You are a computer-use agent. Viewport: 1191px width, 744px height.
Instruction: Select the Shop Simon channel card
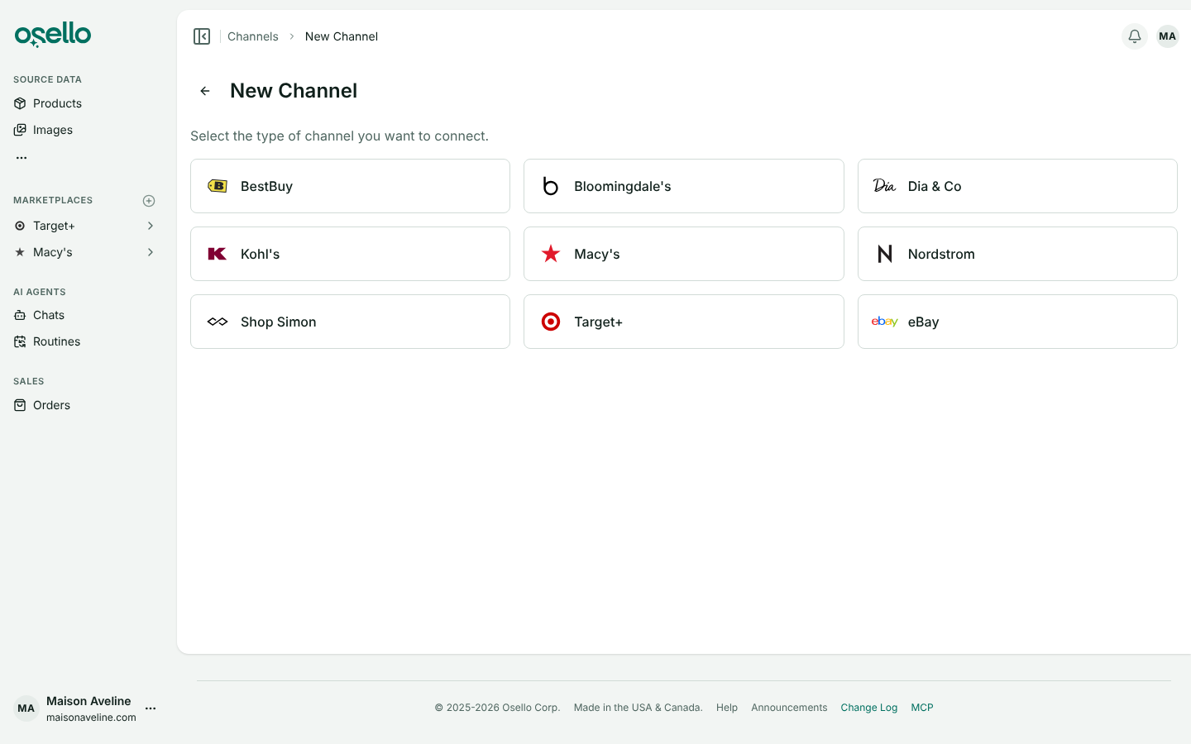350,322
